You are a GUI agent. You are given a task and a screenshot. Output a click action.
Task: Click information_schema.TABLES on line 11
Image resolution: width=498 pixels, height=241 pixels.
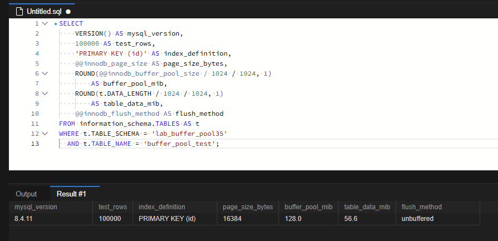coord(129,124)
